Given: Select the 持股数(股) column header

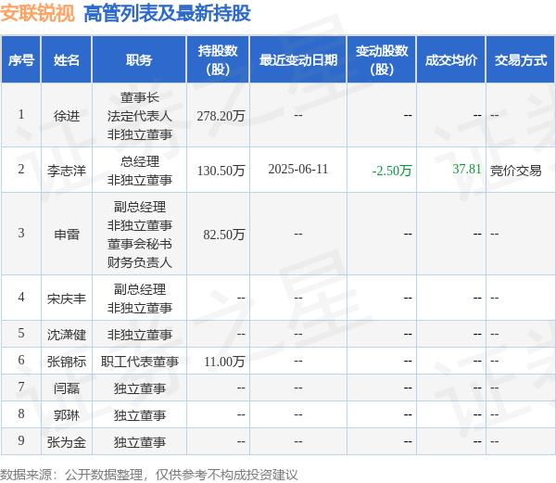Looking at the screenshot, I should pos(218,60).
